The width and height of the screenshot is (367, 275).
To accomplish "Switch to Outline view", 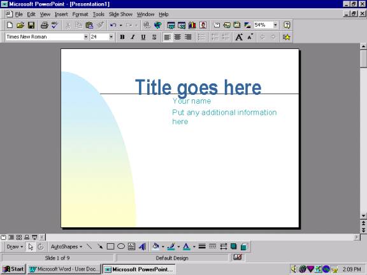I will (11, 237).
